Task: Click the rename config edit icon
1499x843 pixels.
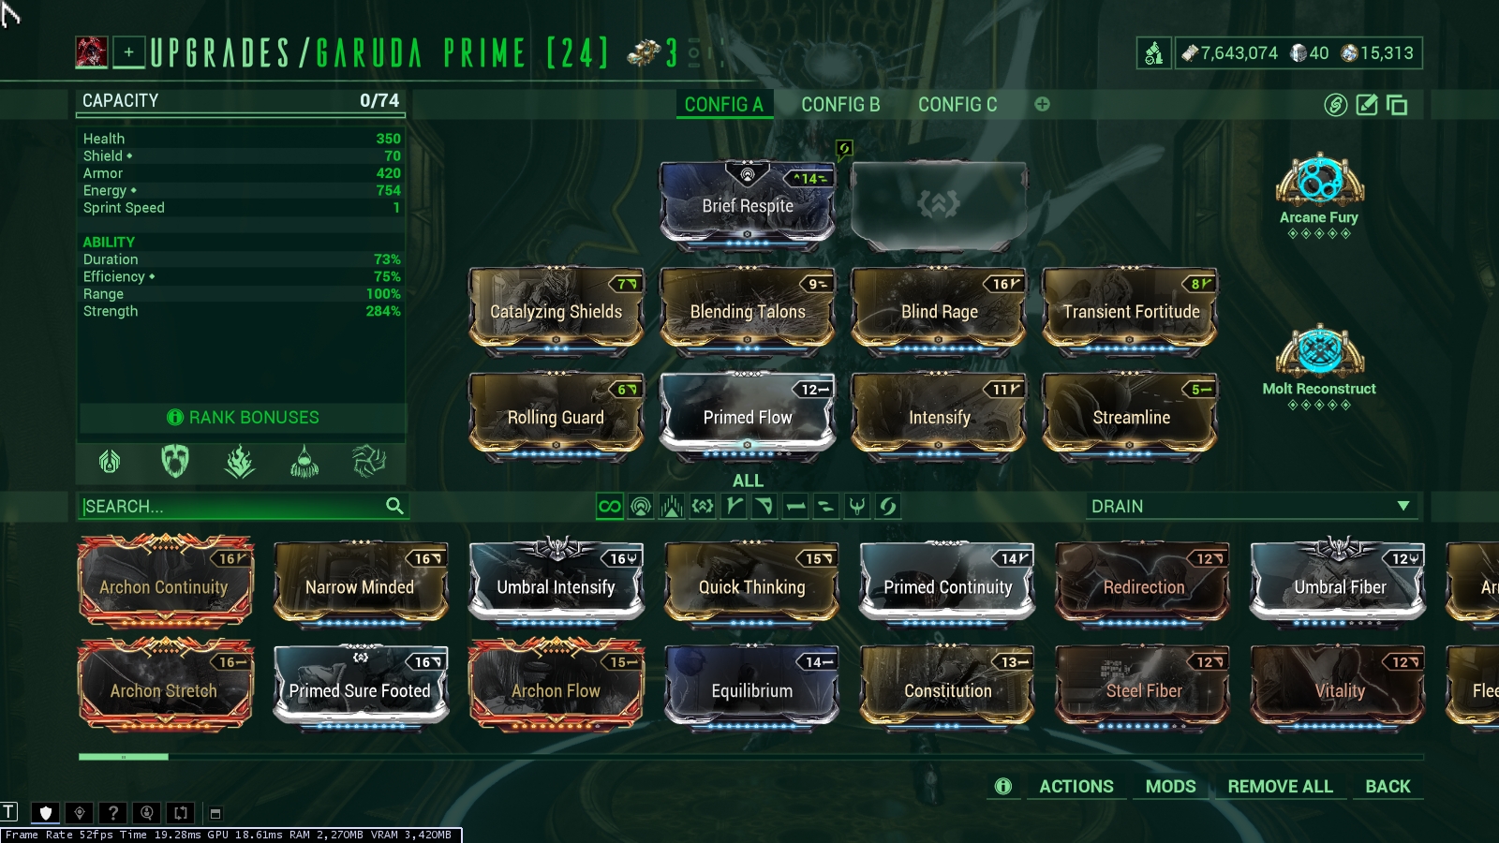Action: click(1367, 105)
